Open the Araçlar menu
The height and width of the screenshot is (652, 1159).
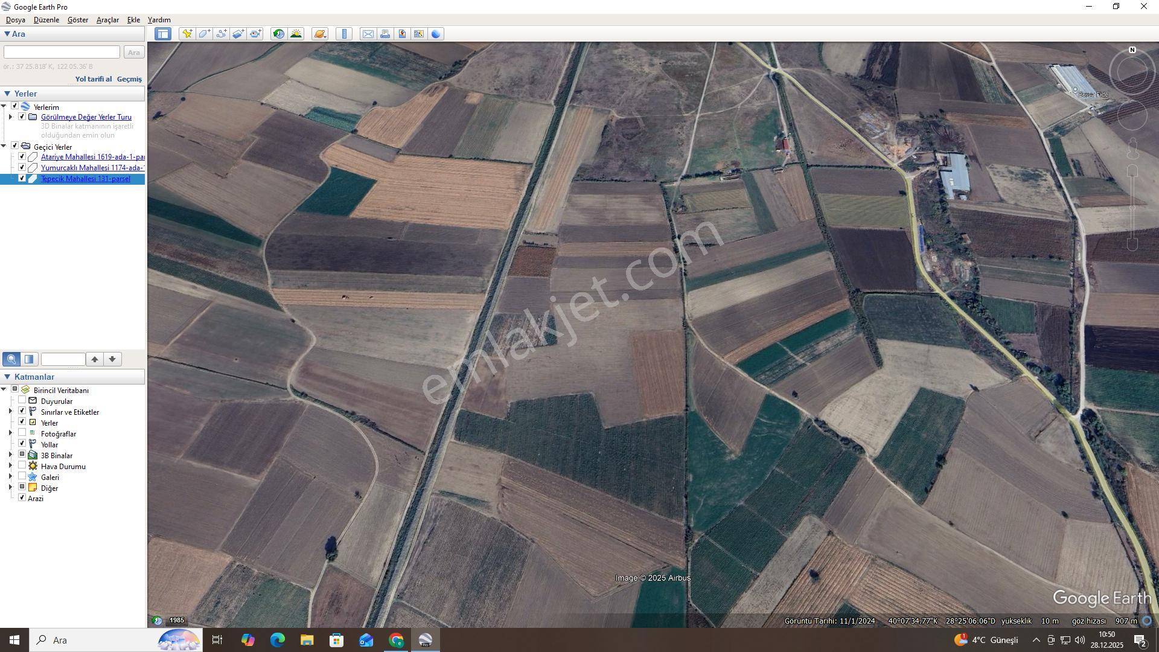[x=107, y=20]
